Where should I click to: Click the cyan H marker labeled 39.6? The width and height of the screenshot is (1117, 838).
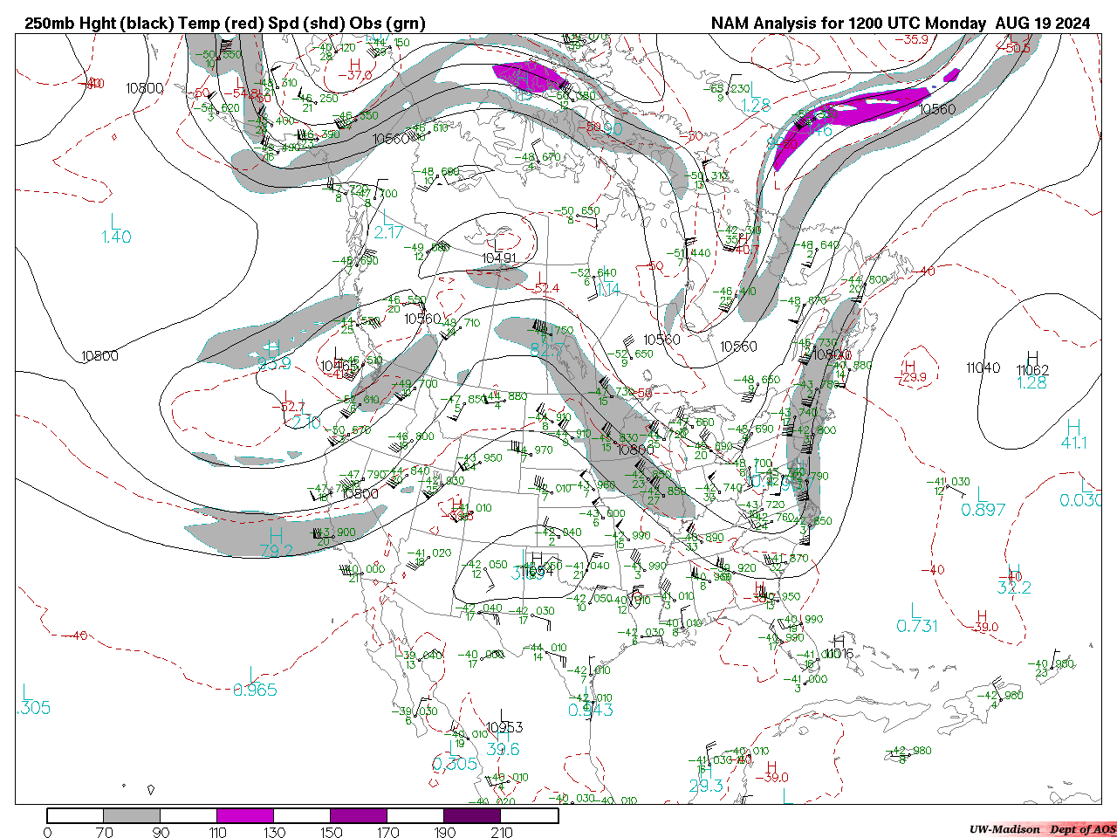click(503, 735)
